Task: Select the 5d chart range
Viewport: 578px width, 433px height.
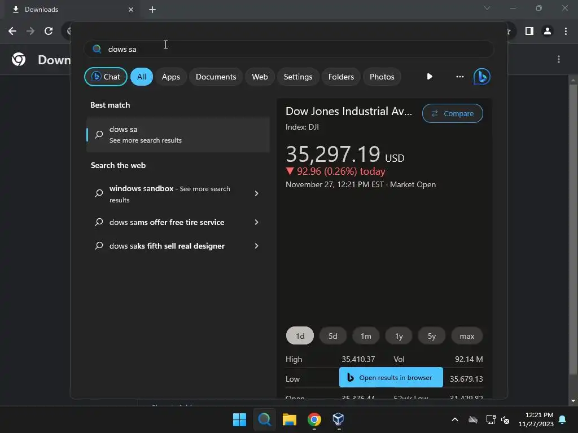Action: click(333, 336)
